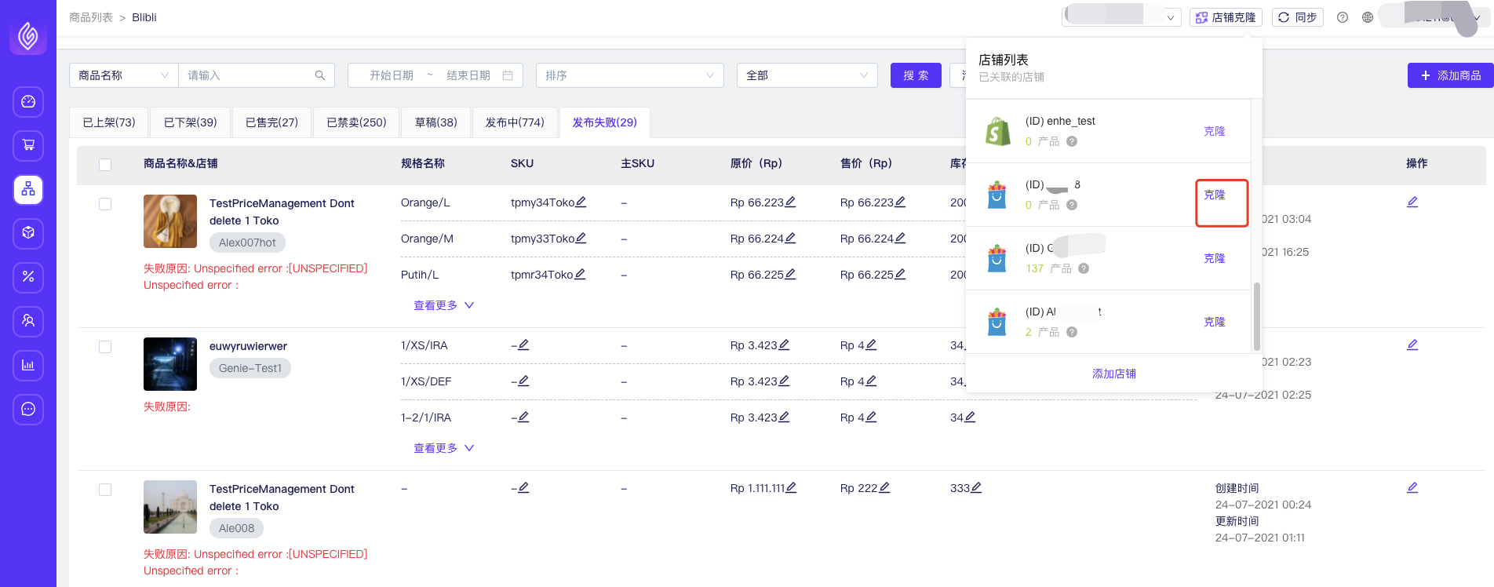Switch to the 草稿(38) tab
The image size is (1494, 587).
[x=435, y=122]
